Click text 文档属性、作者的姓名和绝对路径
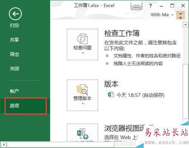The width and height of the screenshot is (189, 148). tap(147, 56)
